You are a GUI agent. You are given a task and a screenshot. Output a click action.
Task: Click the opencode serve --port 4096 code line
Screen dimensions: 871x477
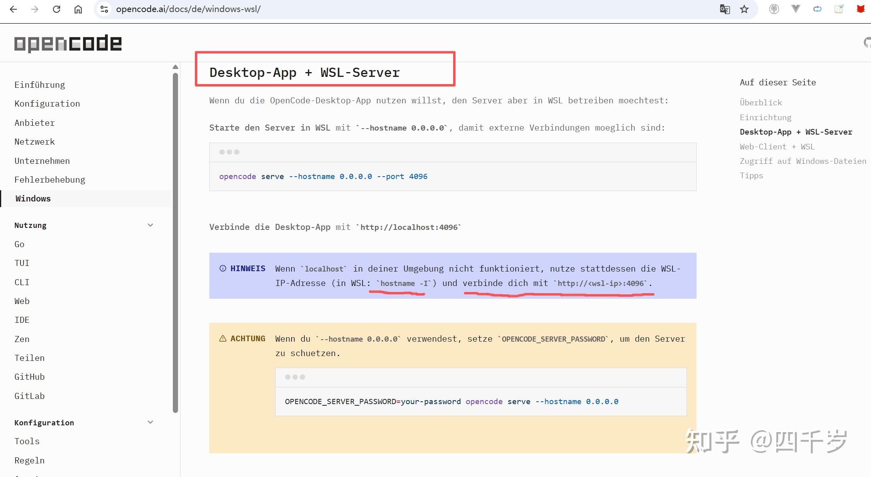[x=323, y=176]
